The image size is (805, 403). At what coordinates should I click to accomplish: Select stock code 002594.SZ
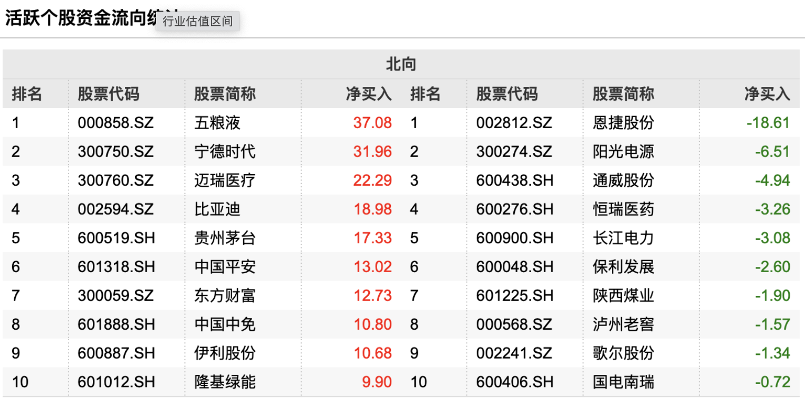tap(116, 209)
